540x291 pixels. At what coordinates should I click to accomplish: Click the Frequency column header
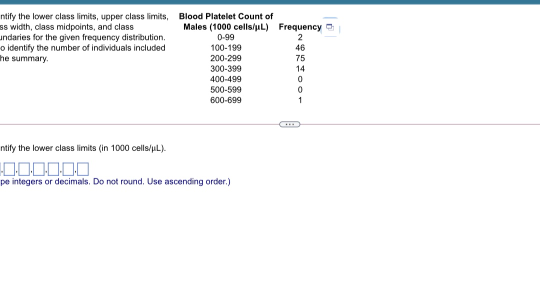[x=299, y=27]
